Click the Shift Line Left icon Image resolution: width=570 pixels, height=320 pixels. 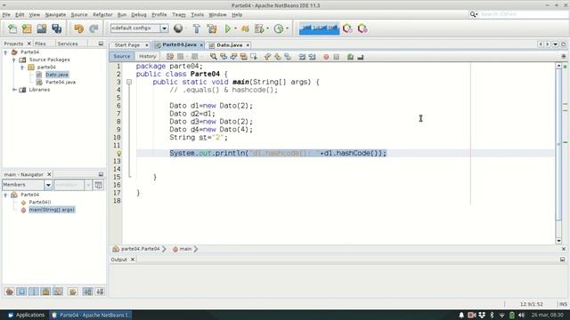click(x=302, y=57)
